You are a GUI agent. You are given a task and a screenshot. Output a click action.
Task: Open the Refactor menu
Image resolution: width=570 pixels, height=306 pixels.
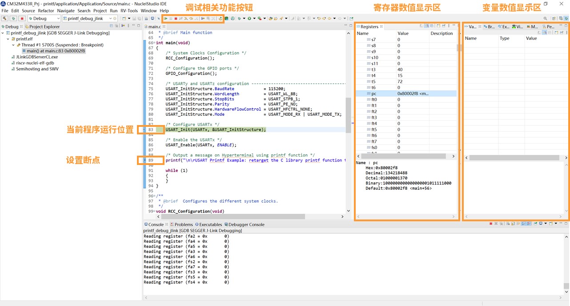coord(46,11)
